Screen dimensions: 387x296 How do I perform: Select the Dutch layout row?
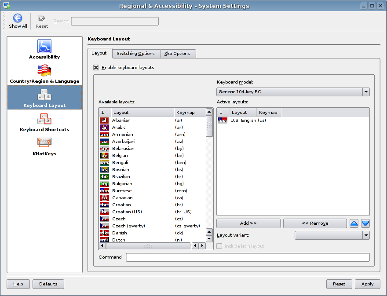point(152,239)
